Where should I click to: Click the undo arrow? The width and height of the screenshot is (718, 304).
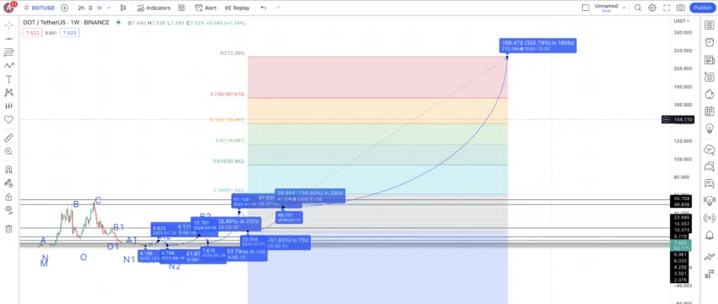coord(264,8)
